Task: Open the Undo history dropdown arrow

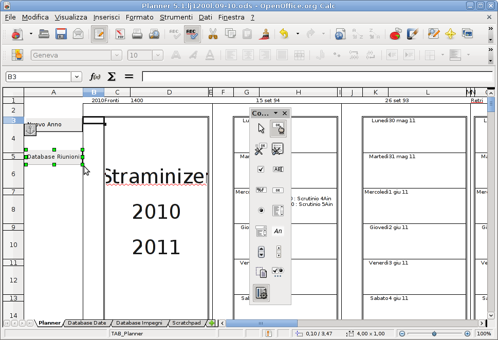Action: 298,34
